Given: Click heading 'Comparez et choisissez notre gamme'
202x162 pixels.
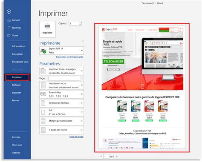Looking at the screenshot, I should coord(142,97).
